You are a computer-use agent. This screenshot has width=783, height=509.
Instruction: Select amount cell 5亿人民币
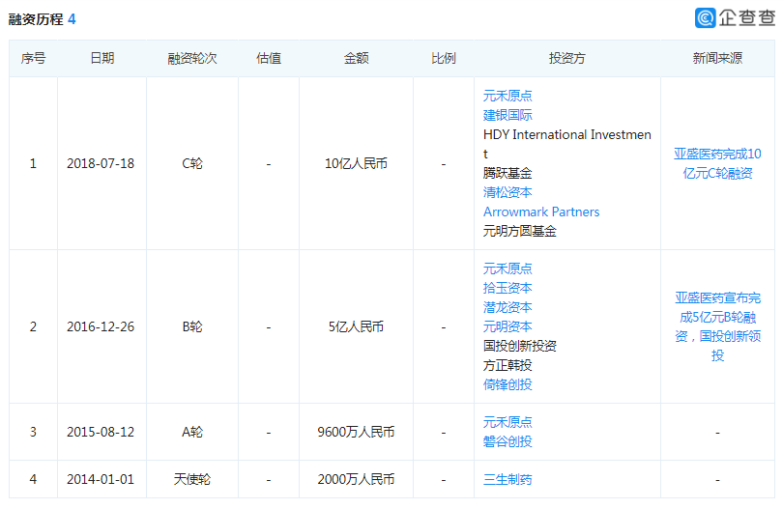[356, 326]
